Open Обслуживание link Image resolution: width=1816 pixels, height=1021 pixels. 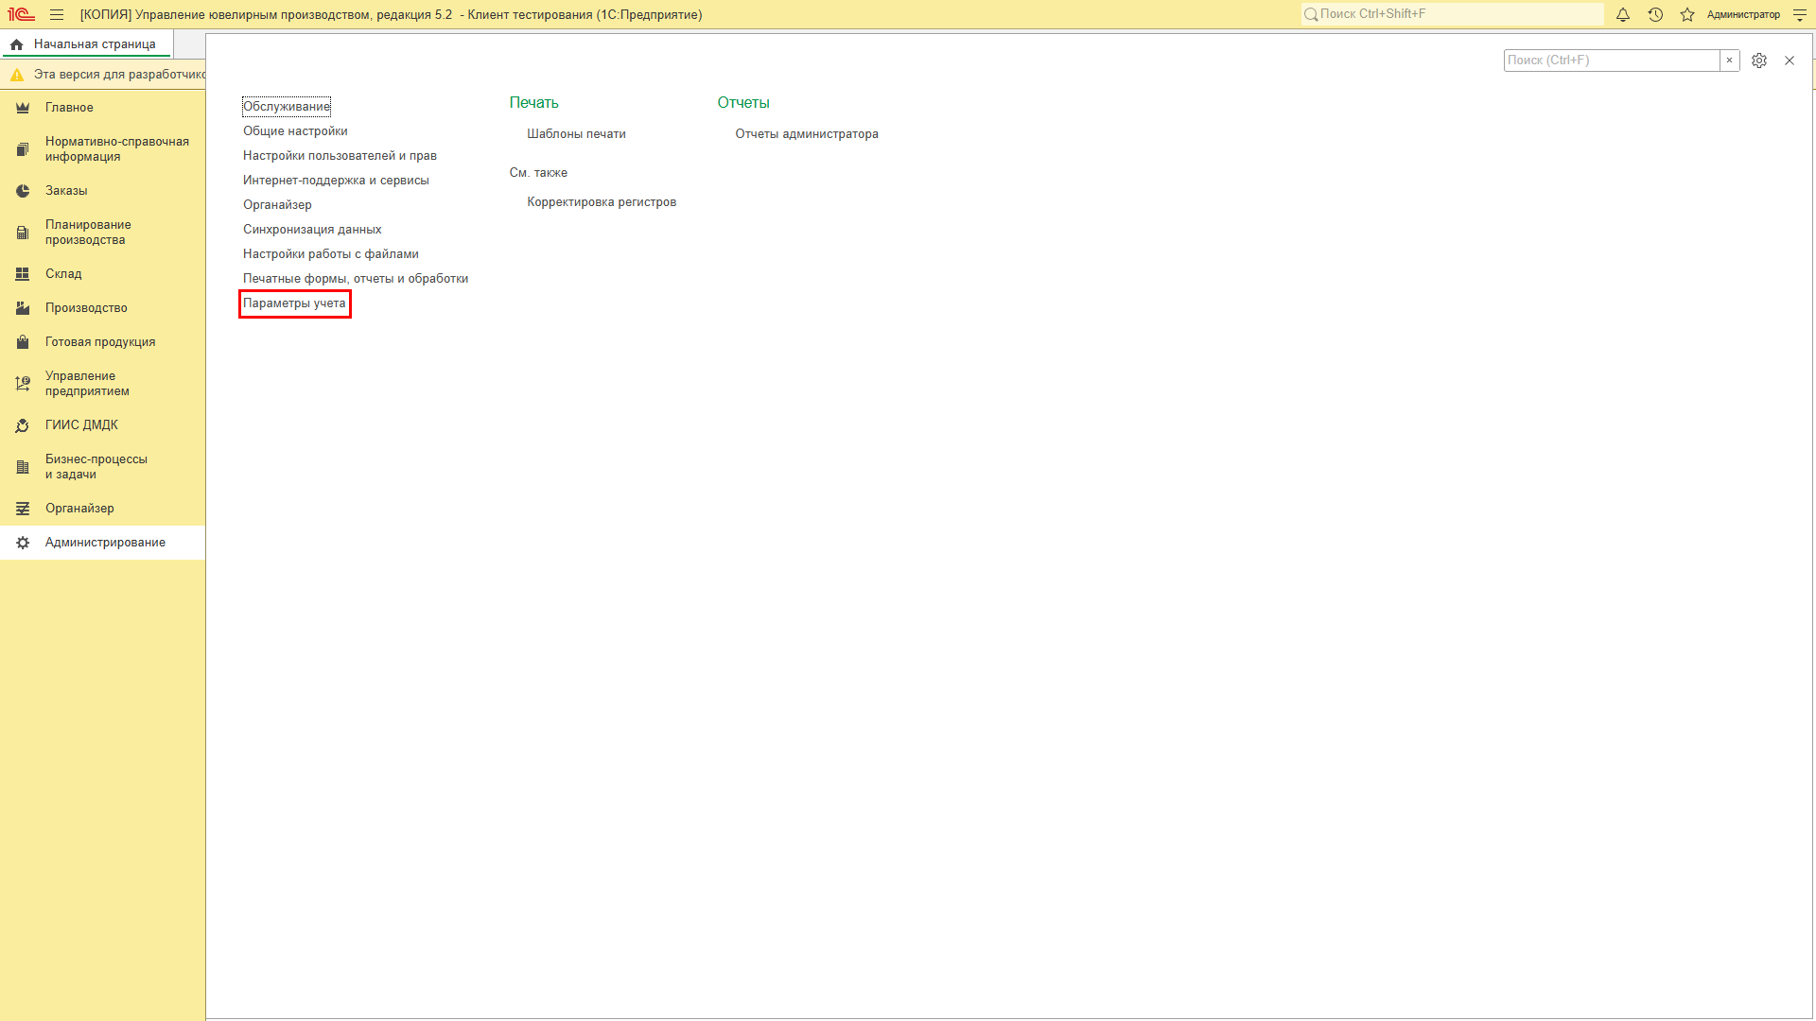(x=287, y=107)
